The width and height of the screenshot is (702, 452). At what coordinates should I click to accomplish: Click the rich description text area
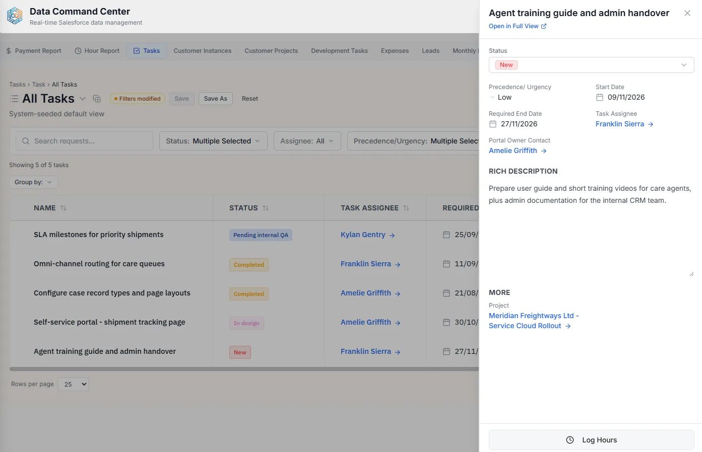[591, 229]
